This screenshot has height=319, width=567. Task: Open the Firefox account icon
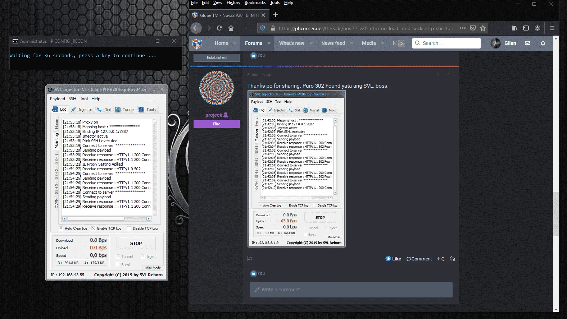[537, 28]
